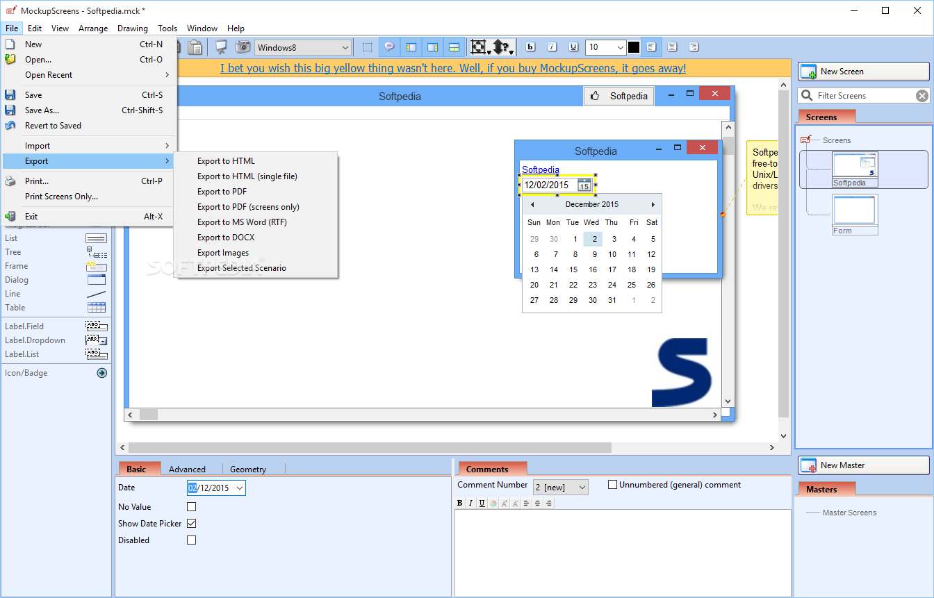Go to next month in date picker
This screenshot has height=598, width=934.
[653, 205]
